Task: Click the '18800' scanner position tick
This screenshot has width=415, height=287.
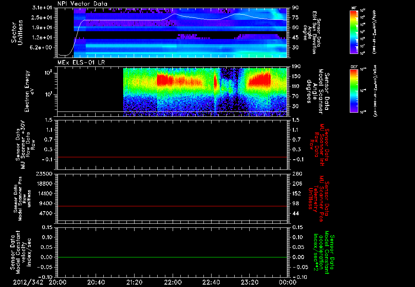Action: 44,184
